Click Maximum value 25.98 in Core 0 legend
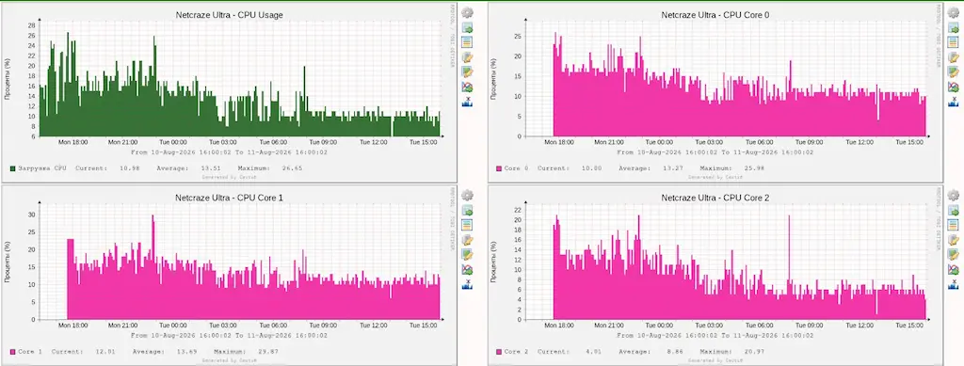This screenshot has height=366, width=964. click(x=754, y=167)
